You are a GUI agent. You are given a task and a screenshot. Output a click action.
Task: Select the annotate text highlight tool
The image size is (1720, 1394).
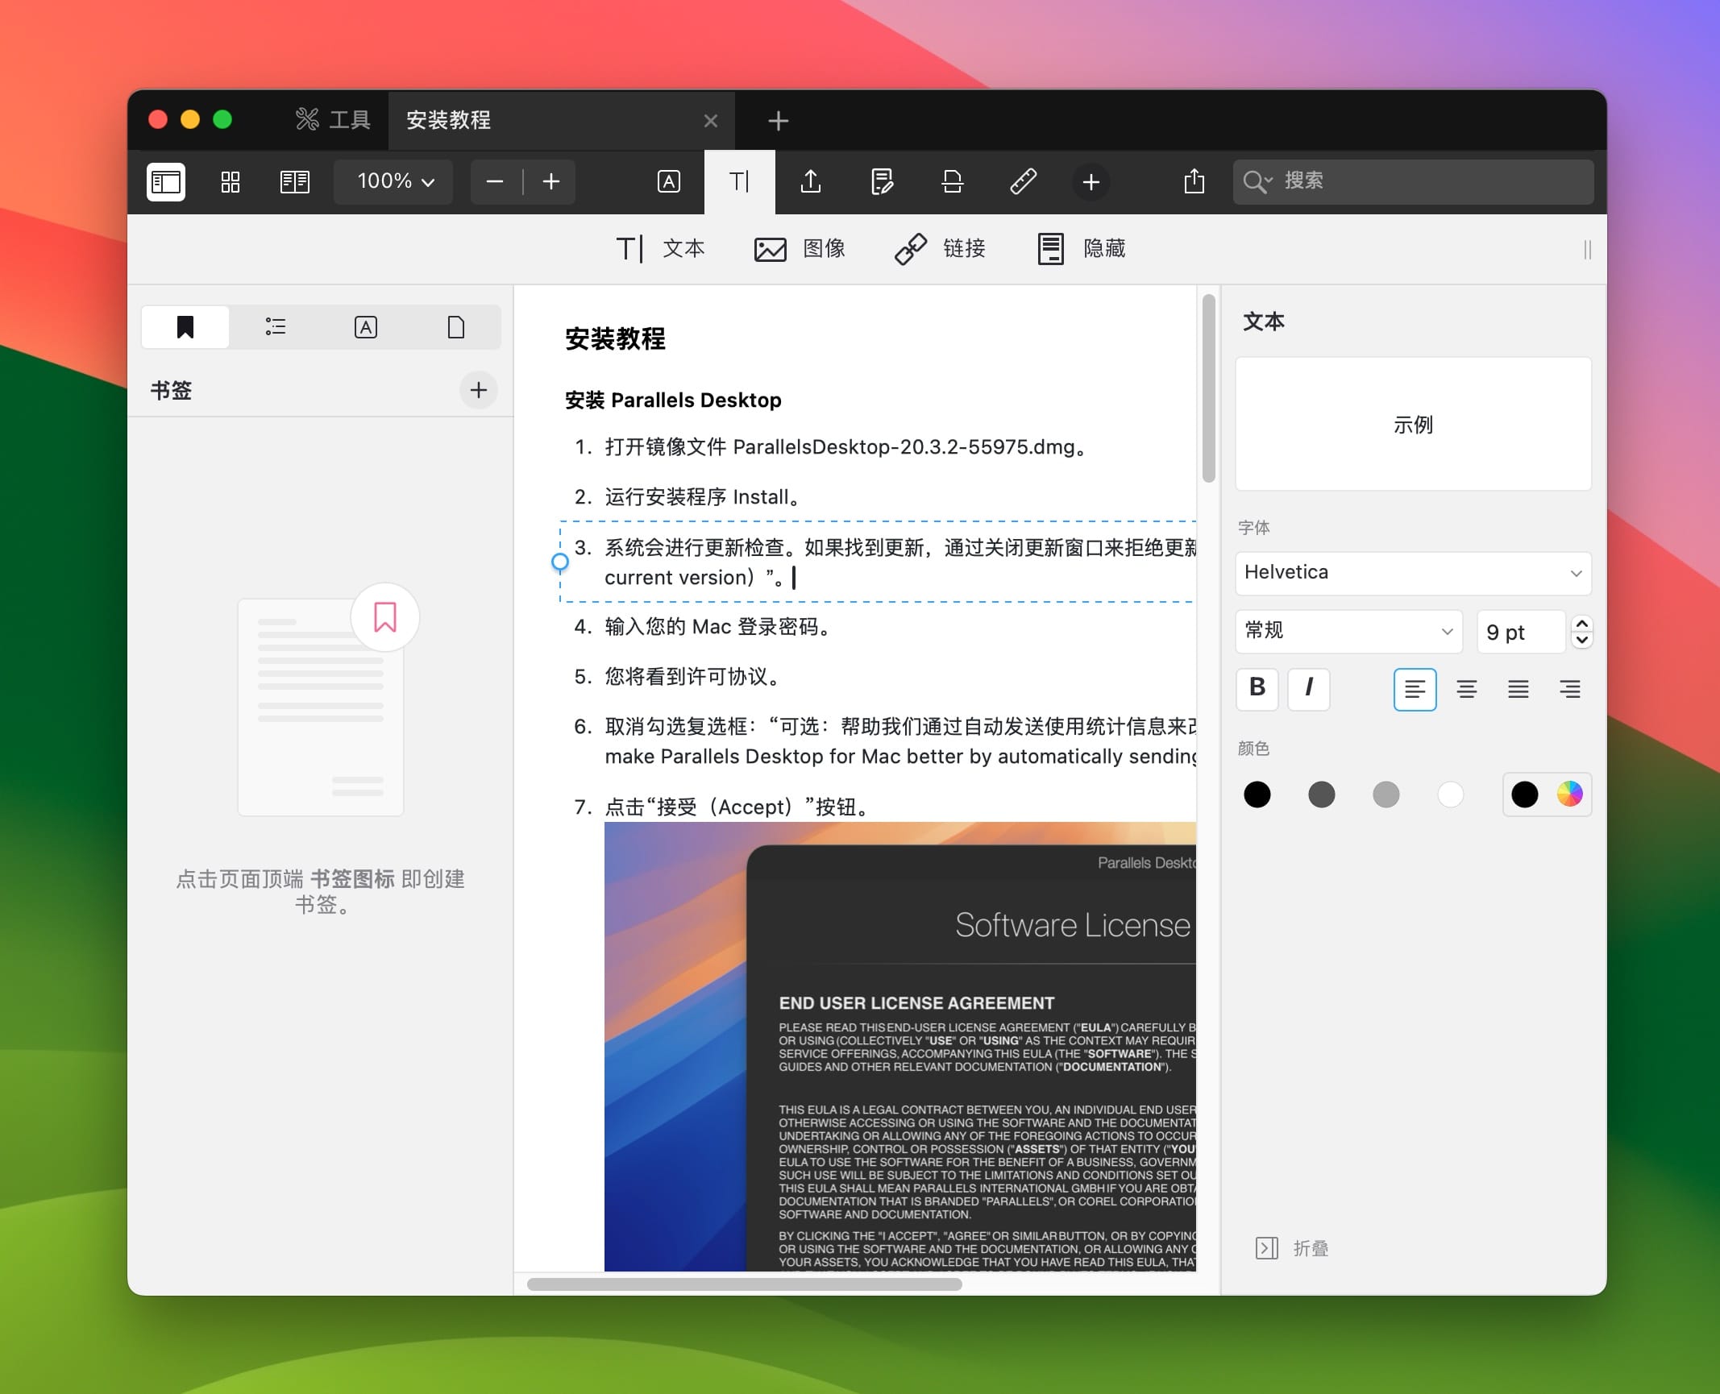coord(669,181)
